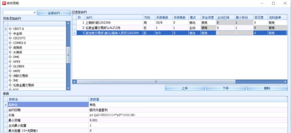Focus the contract search input field

(x=18, y=13)
